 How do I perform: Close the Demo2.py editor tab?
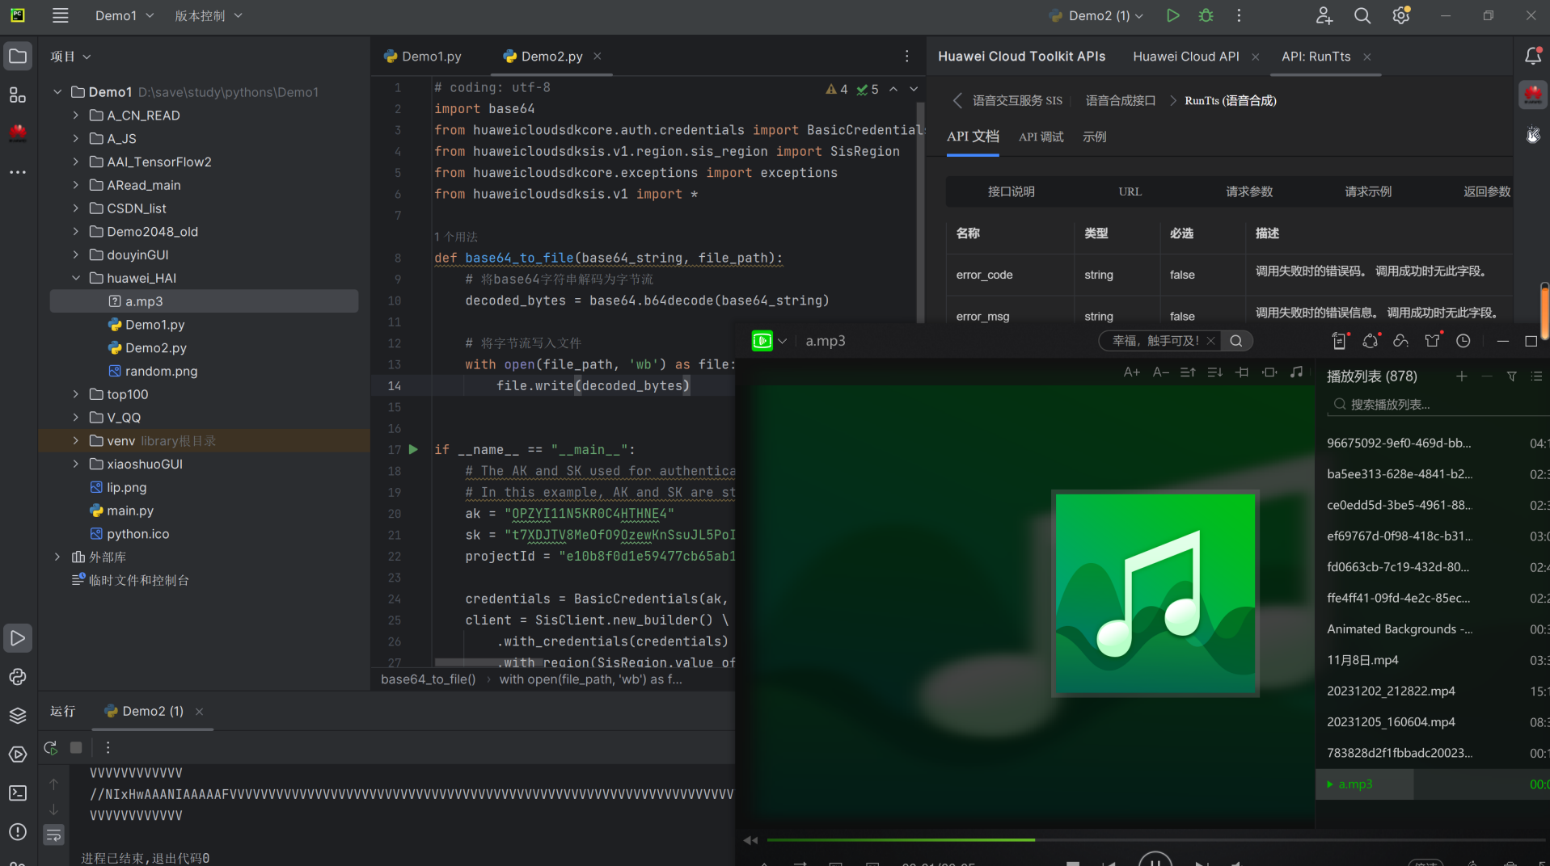pyautogui.click(x=598, y=56)
